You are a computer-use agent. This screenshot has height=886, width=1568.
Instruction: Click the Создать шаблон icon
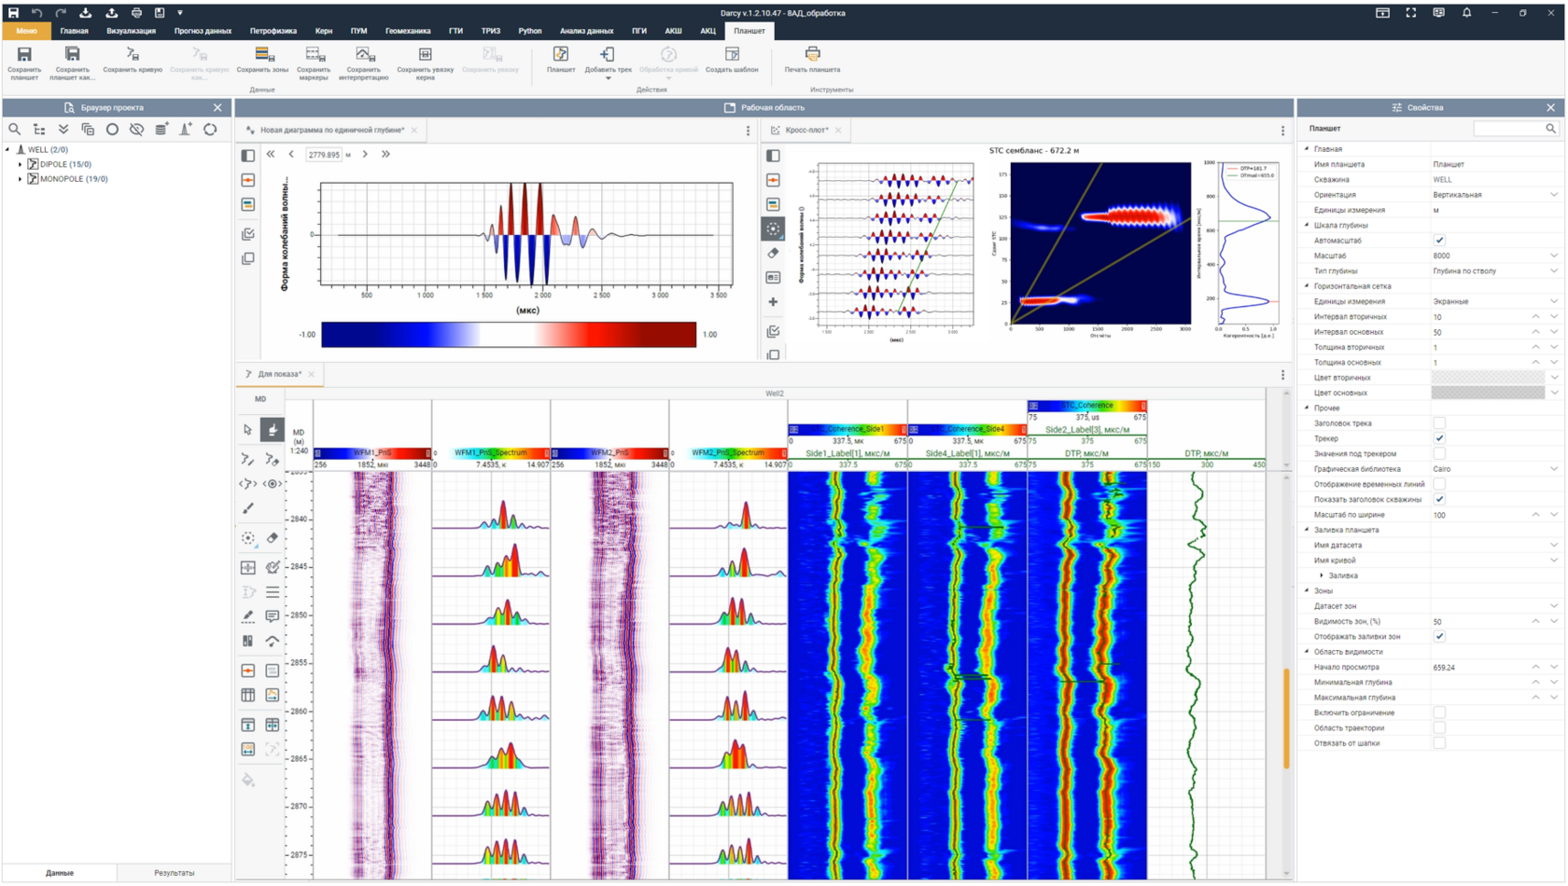tap(732, 55)
